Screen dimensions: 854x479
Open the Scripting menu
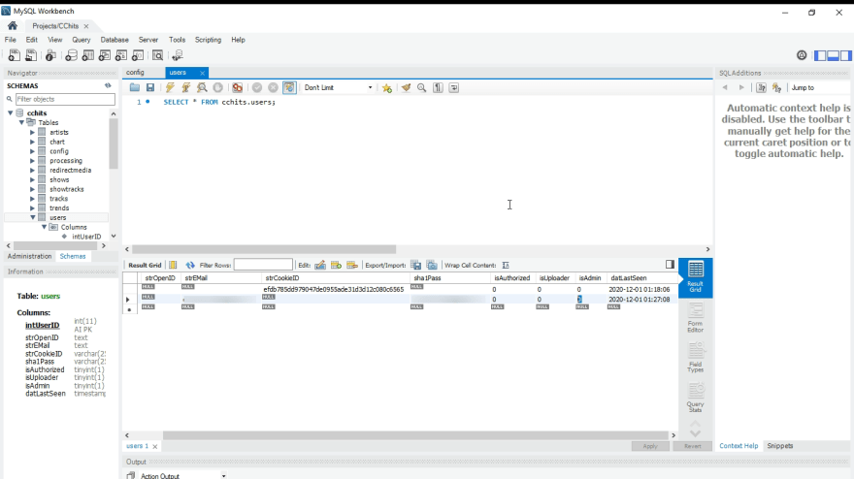tap(208, 40)
